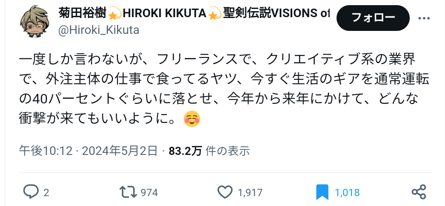Click the display name 菊田裕樹 HIROKI KIKUTA
This screenshot has width=445, height=206.
133,13
